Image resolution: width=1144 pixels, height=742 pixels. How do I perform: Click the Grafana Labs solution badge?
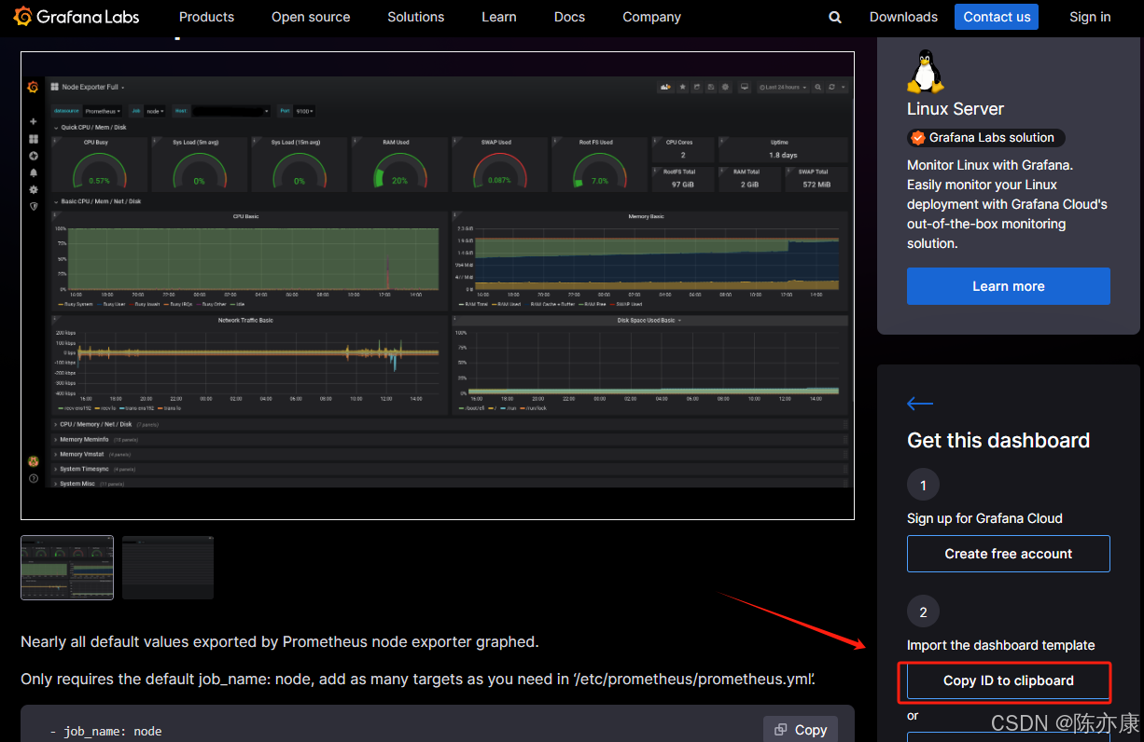pyautogui.click(x=985, y=138)
